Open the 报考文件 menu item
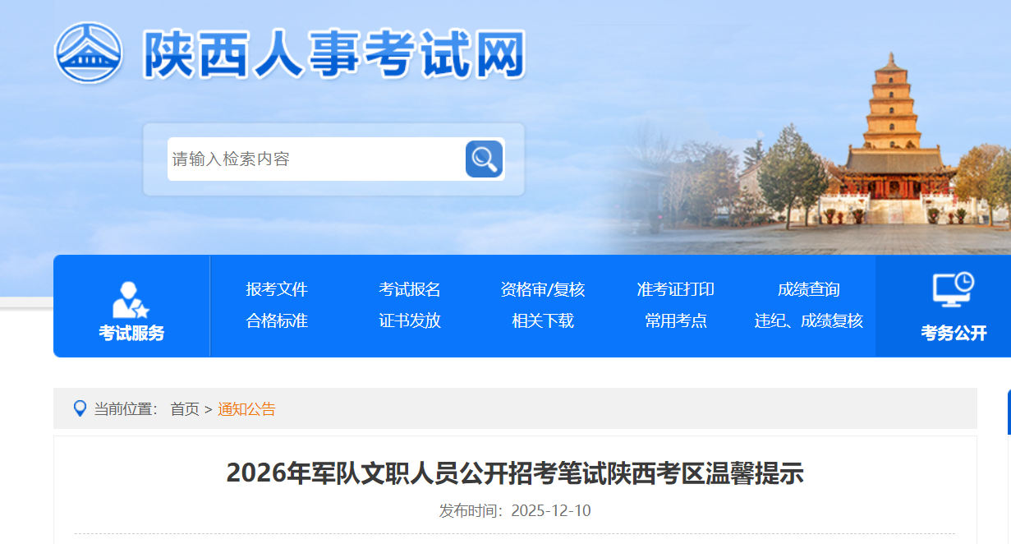The height and width of the screenshot is (544, 1011). 277,289
